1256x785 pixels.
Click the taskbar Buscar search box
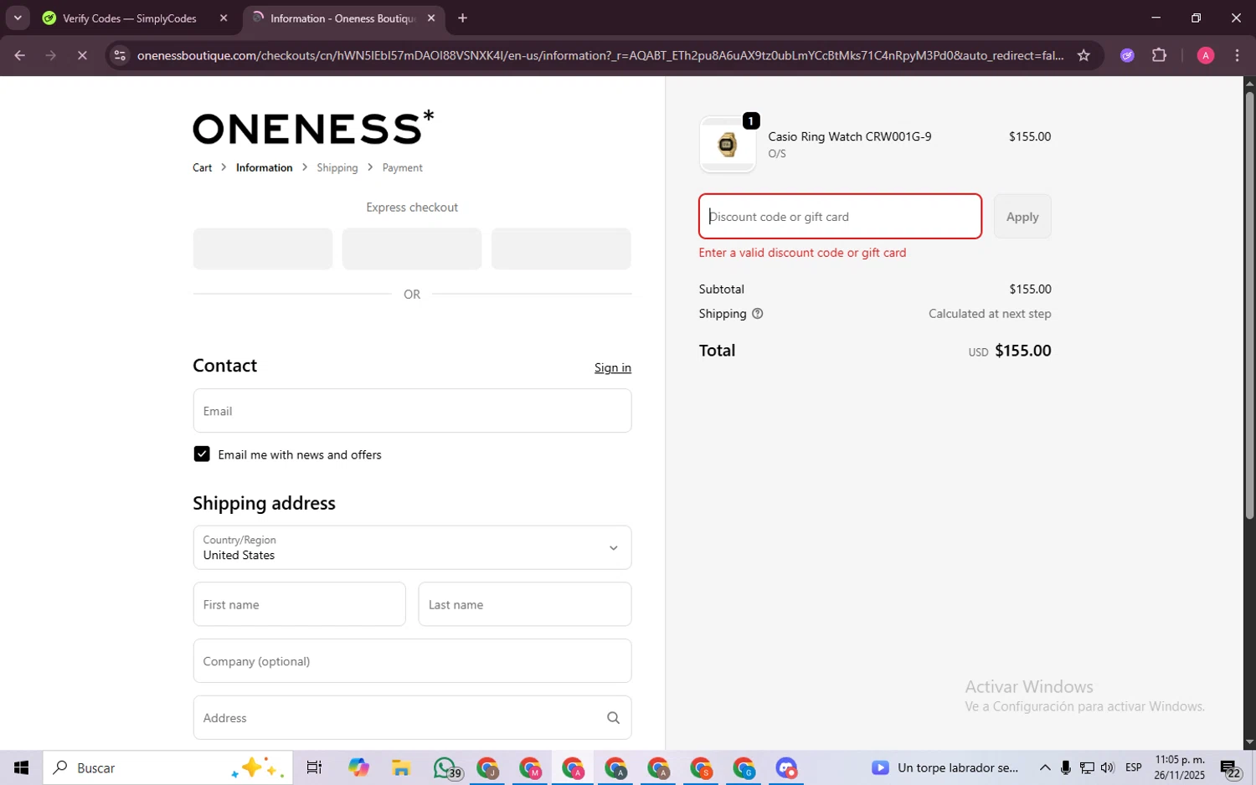pos(167,767)
